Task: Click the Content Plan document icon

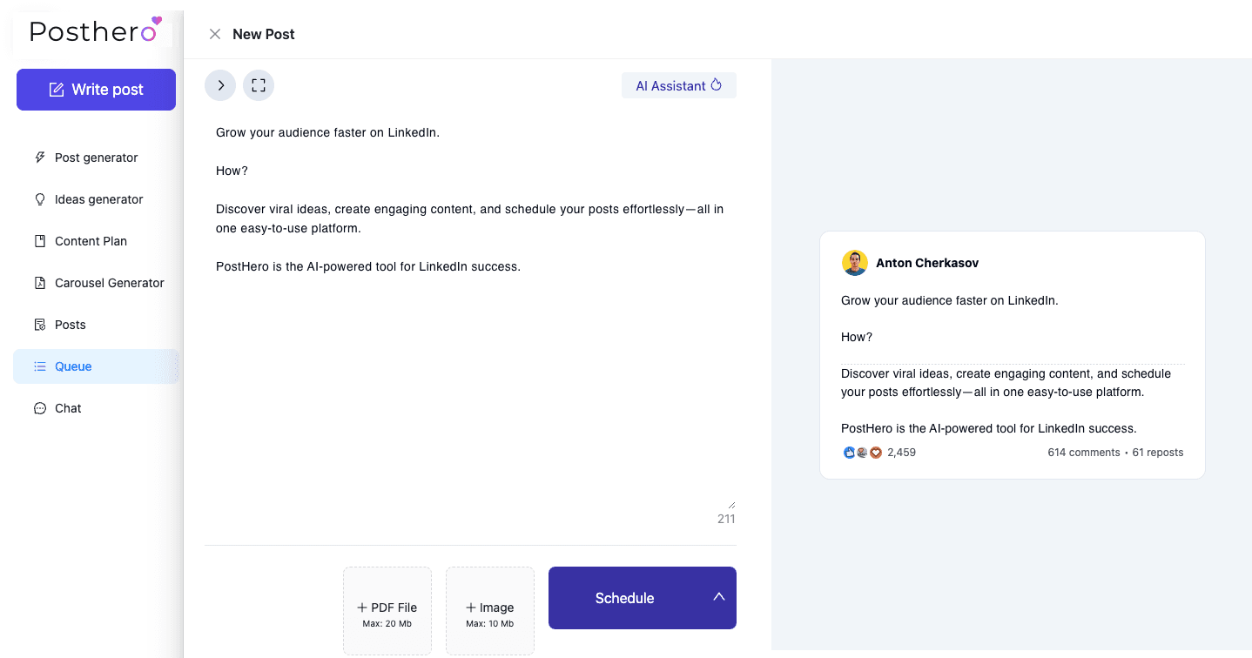Action: click(x=39, y=241)
